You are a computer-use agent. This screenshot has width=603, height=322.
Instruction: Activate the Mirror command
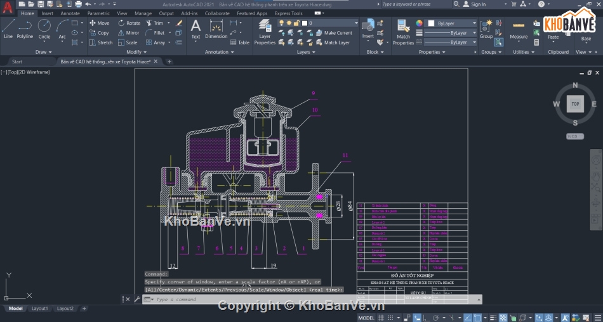point(128,33)
